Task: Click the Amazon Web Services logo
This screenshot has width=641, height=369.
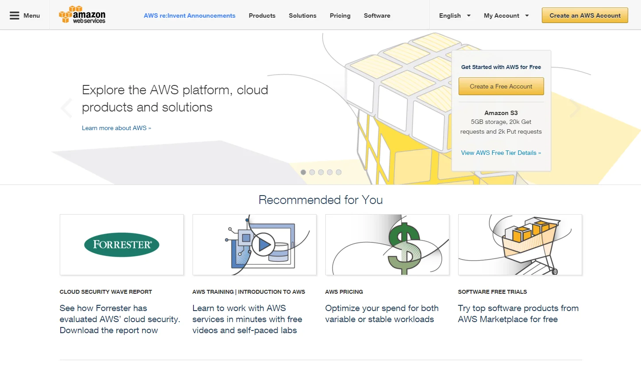Action: pos(82,14)
